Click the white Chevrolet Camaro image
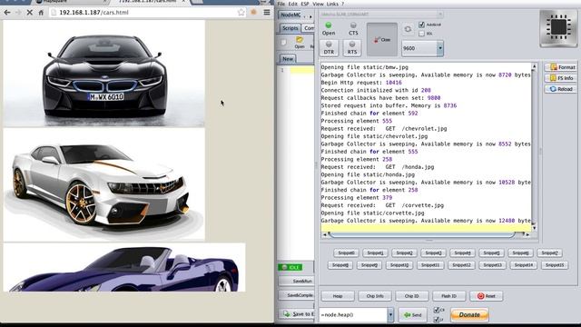Viewport: 581px width, 327px height. coord(104,184)
